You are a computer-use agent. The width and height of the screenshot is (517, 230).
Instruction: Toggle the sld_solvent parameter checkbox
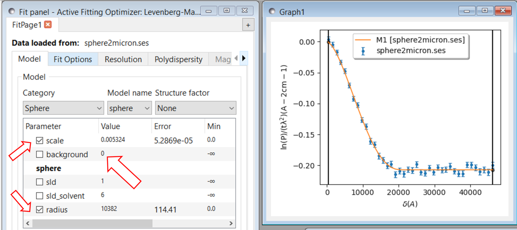pyautogui.click(x=40, y=196)
